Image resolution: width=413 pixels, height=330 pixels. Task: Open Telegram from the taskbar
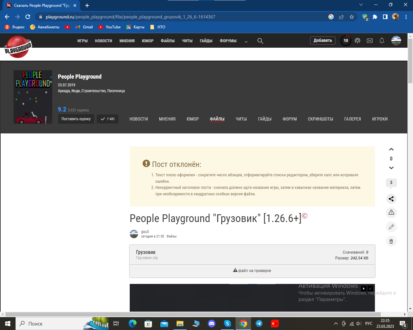(x=259, y=324)
